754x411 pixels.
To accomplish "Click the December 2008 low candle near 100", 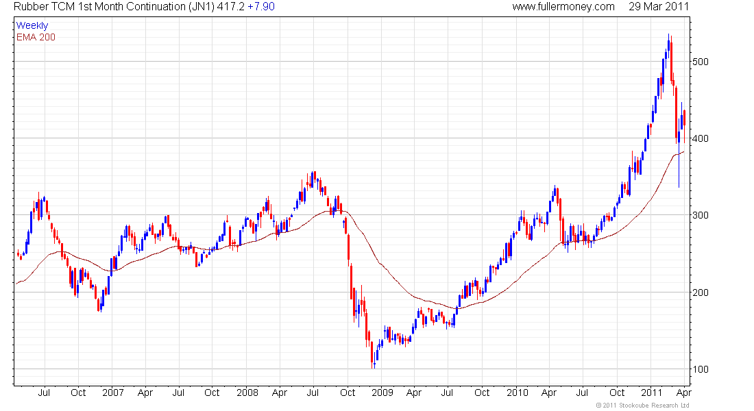I will click(x=374, y=360).
